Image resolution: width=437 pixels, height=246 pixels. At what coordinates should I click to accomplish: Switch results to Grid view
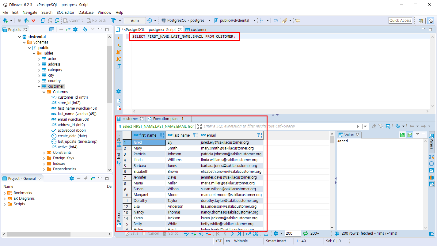[x=119, y=141]
